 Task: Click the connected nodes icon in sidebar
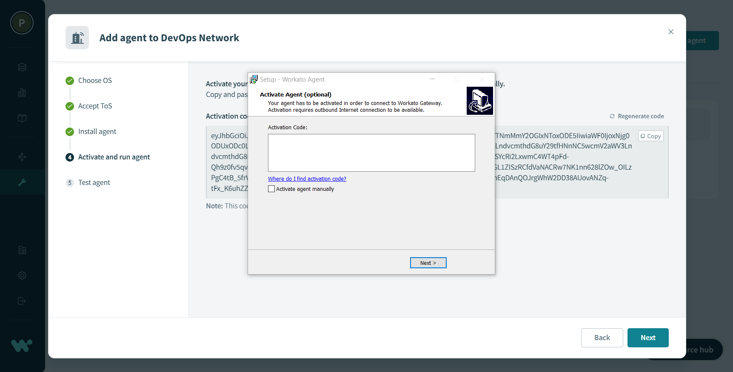[x=22, y=157]
